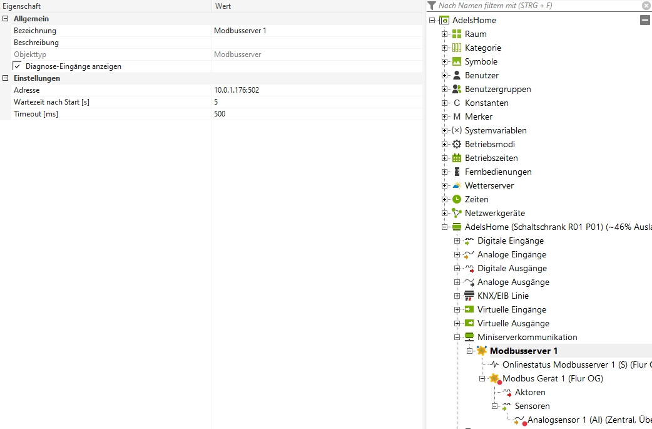Click the Zeiten clock icon
The width and height of the screenshot is (652, 429).
pos(457,199)
